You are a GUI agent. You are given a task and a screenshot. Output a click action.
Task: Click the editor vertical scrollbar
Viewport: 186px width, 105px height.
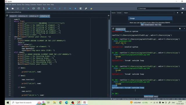pos(109,34)
